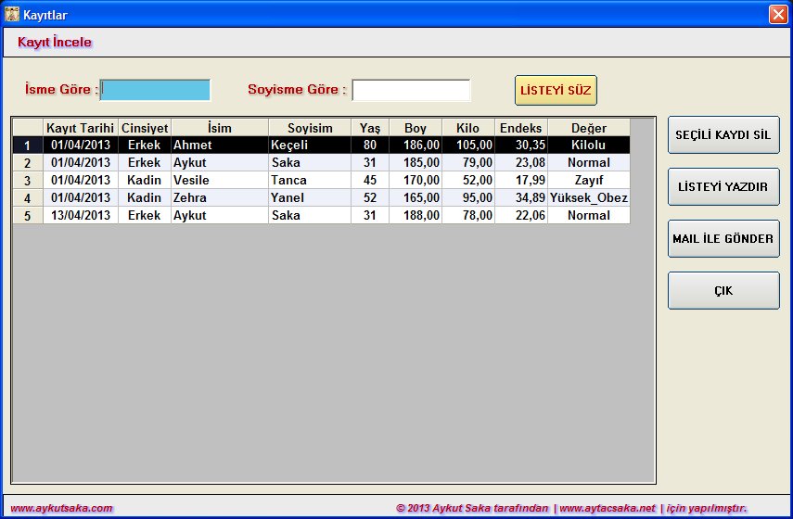Select row 2 with Aykut Saka

pos(220,162)
